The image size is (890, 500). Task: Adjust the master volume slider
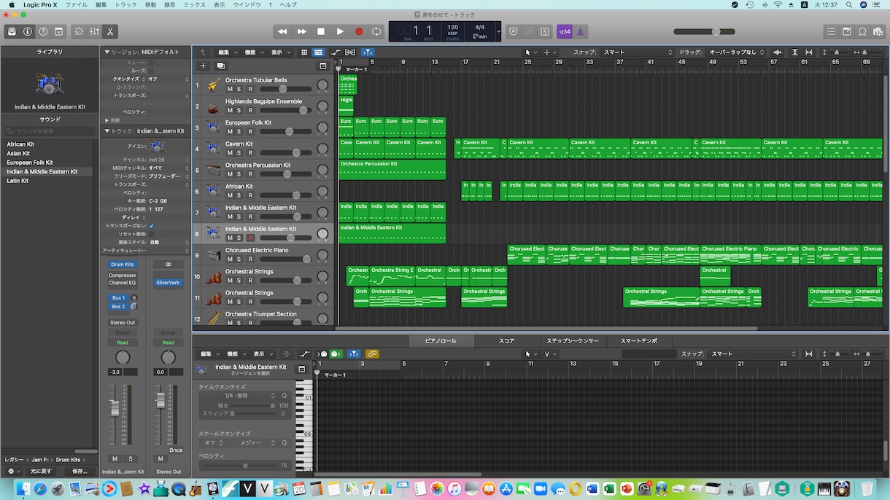coord(705,31)
